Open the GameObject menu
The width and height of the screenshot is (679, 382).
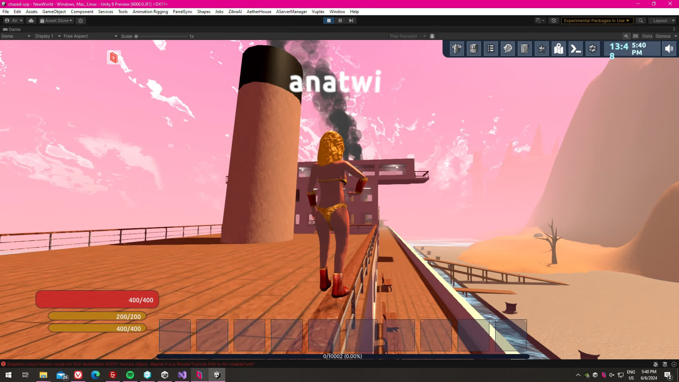[54, 12]
